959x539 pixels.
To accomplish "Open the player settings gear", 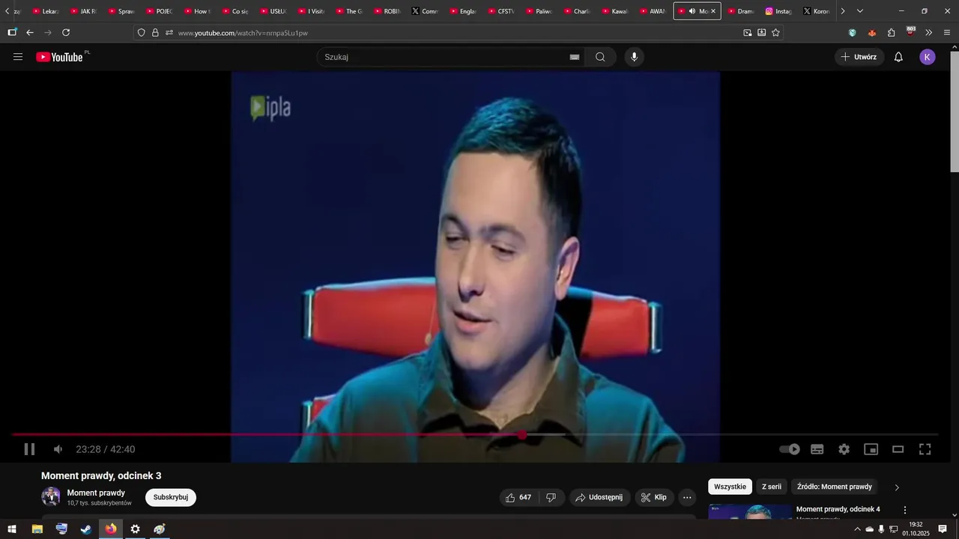I will [x=844, y=449].
